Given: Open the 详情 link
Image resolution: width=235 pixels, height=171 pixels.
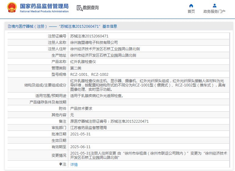Looking at the screenshot, I should [x=74, y=165].
